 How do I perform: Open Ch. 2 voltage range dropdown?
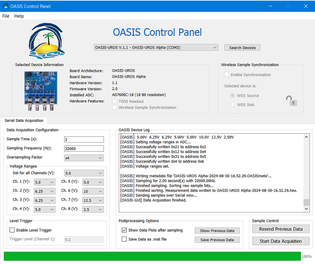(45, 191)
